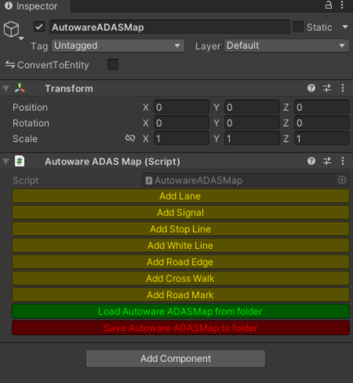353x383 pixels.
Task: Open the Static flags dropdown arrow
Action: tap(345, 27)
